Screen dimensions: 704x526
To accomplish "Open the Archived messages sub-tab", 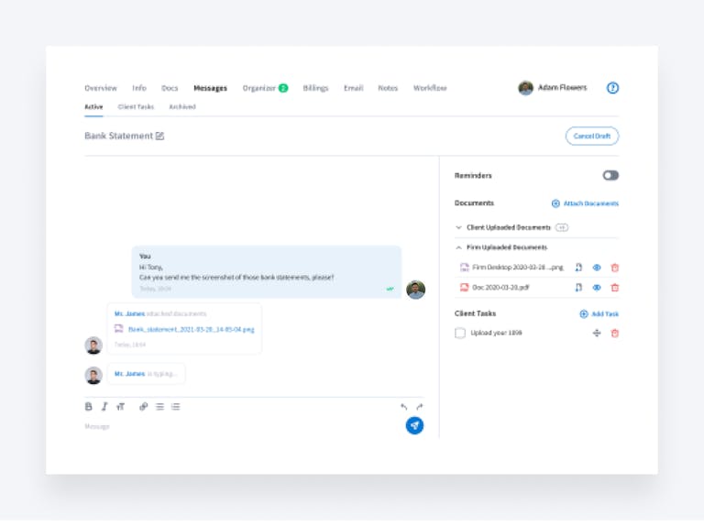I will point(181,107).
